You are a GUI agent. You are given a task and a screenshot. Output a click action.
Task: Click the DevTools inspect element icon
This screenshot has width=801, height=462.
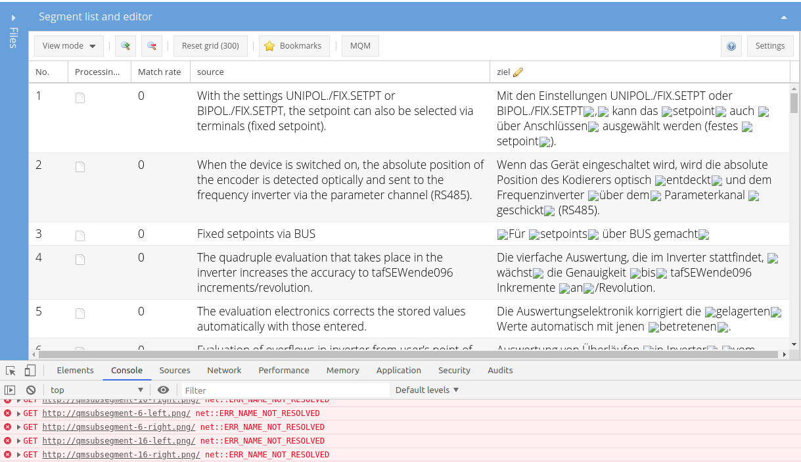pos(11,371)
